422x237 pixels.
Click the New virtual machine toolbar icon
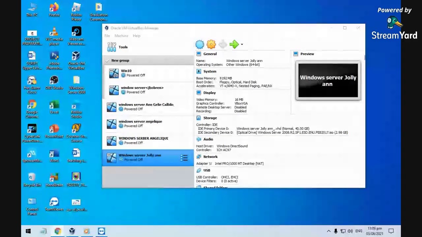pyautogui.click(x=200, y=44)
